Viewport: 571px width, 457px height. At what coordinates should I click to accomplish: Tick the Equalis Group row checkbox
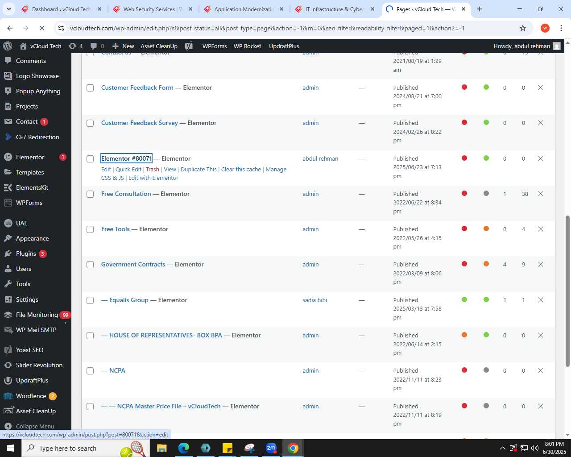(90, 300)
